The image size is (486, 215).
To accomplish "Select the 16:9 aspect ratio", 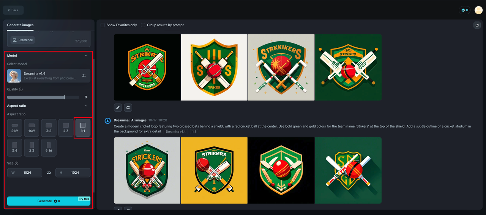I will click(32, 128).
